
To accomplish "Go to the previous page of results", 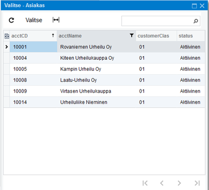I will point(162,183).
